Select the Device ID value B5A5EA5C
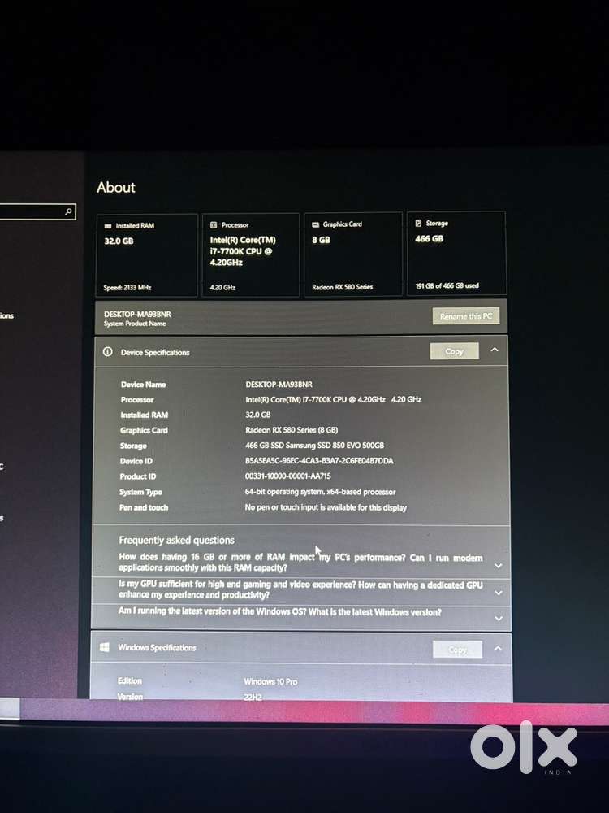This screenshot has width=609, height=813. pos(319,460)
